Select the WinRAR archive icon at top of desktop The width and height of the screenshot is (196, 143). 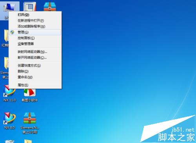[50, 6]
